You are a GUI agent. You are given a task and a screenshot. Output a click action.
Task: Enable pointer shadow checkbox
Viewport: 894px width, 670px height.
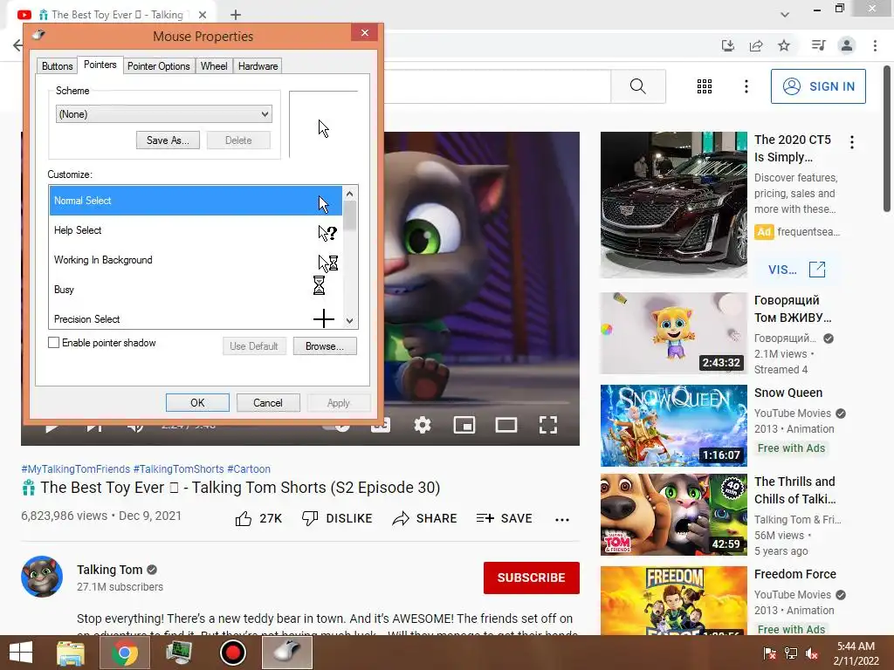tap(53, 342)
